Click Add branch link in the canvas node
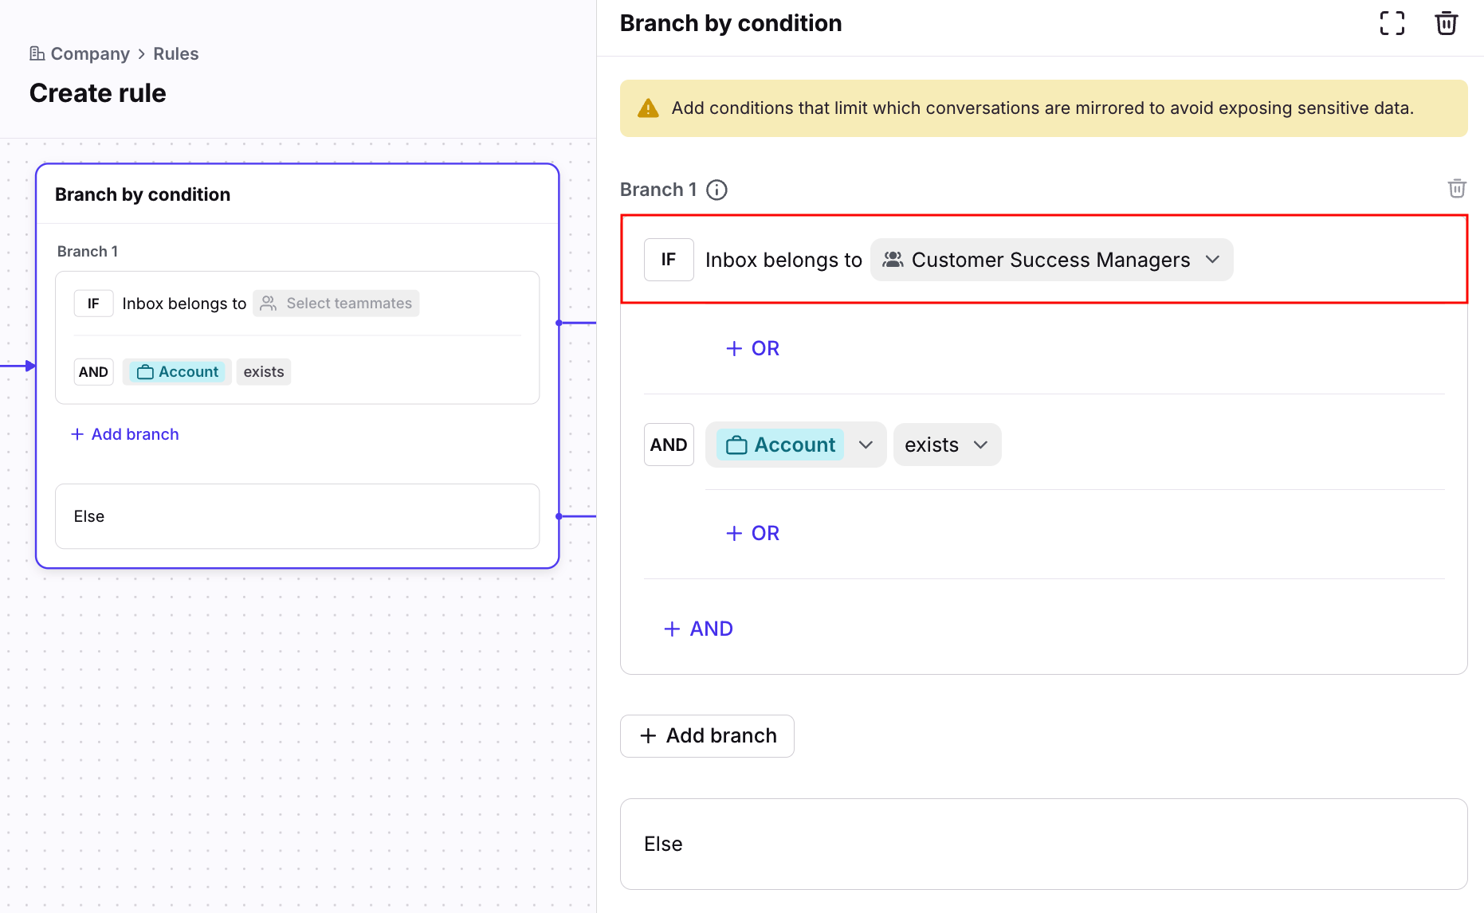 [x=125, y=434]
